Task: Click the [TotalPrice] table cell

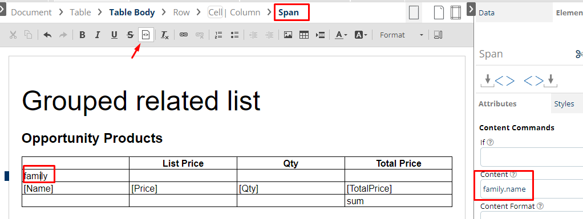Action: (x=399, y=189)
